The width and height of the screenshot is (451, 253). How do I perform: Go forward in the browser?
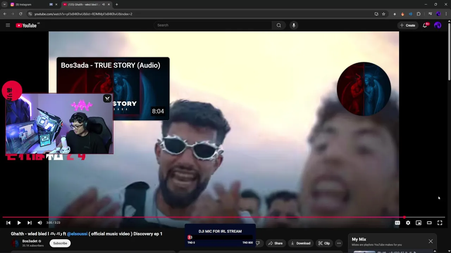click(13, 14)
